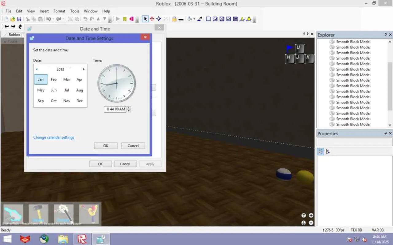Open the File menu

tap(8, 11)
